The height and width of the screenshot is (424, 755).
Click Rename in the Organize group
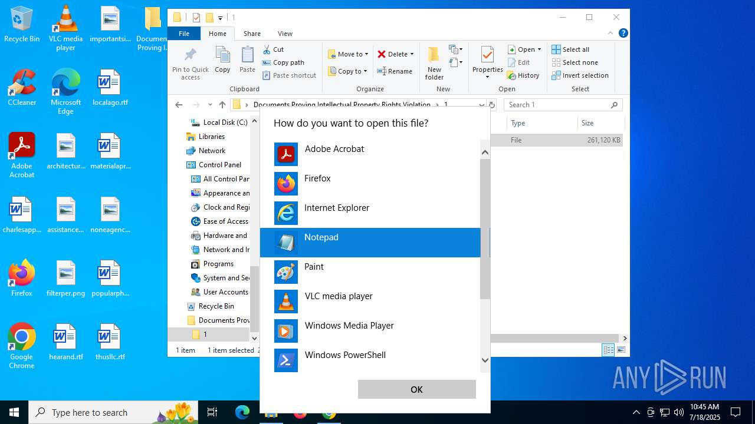tap(395, 71)
